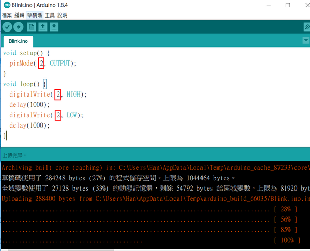
Task: Click the 'Blink.ino | Arduino 1.8.4' title text
Action: pos(40,5)
